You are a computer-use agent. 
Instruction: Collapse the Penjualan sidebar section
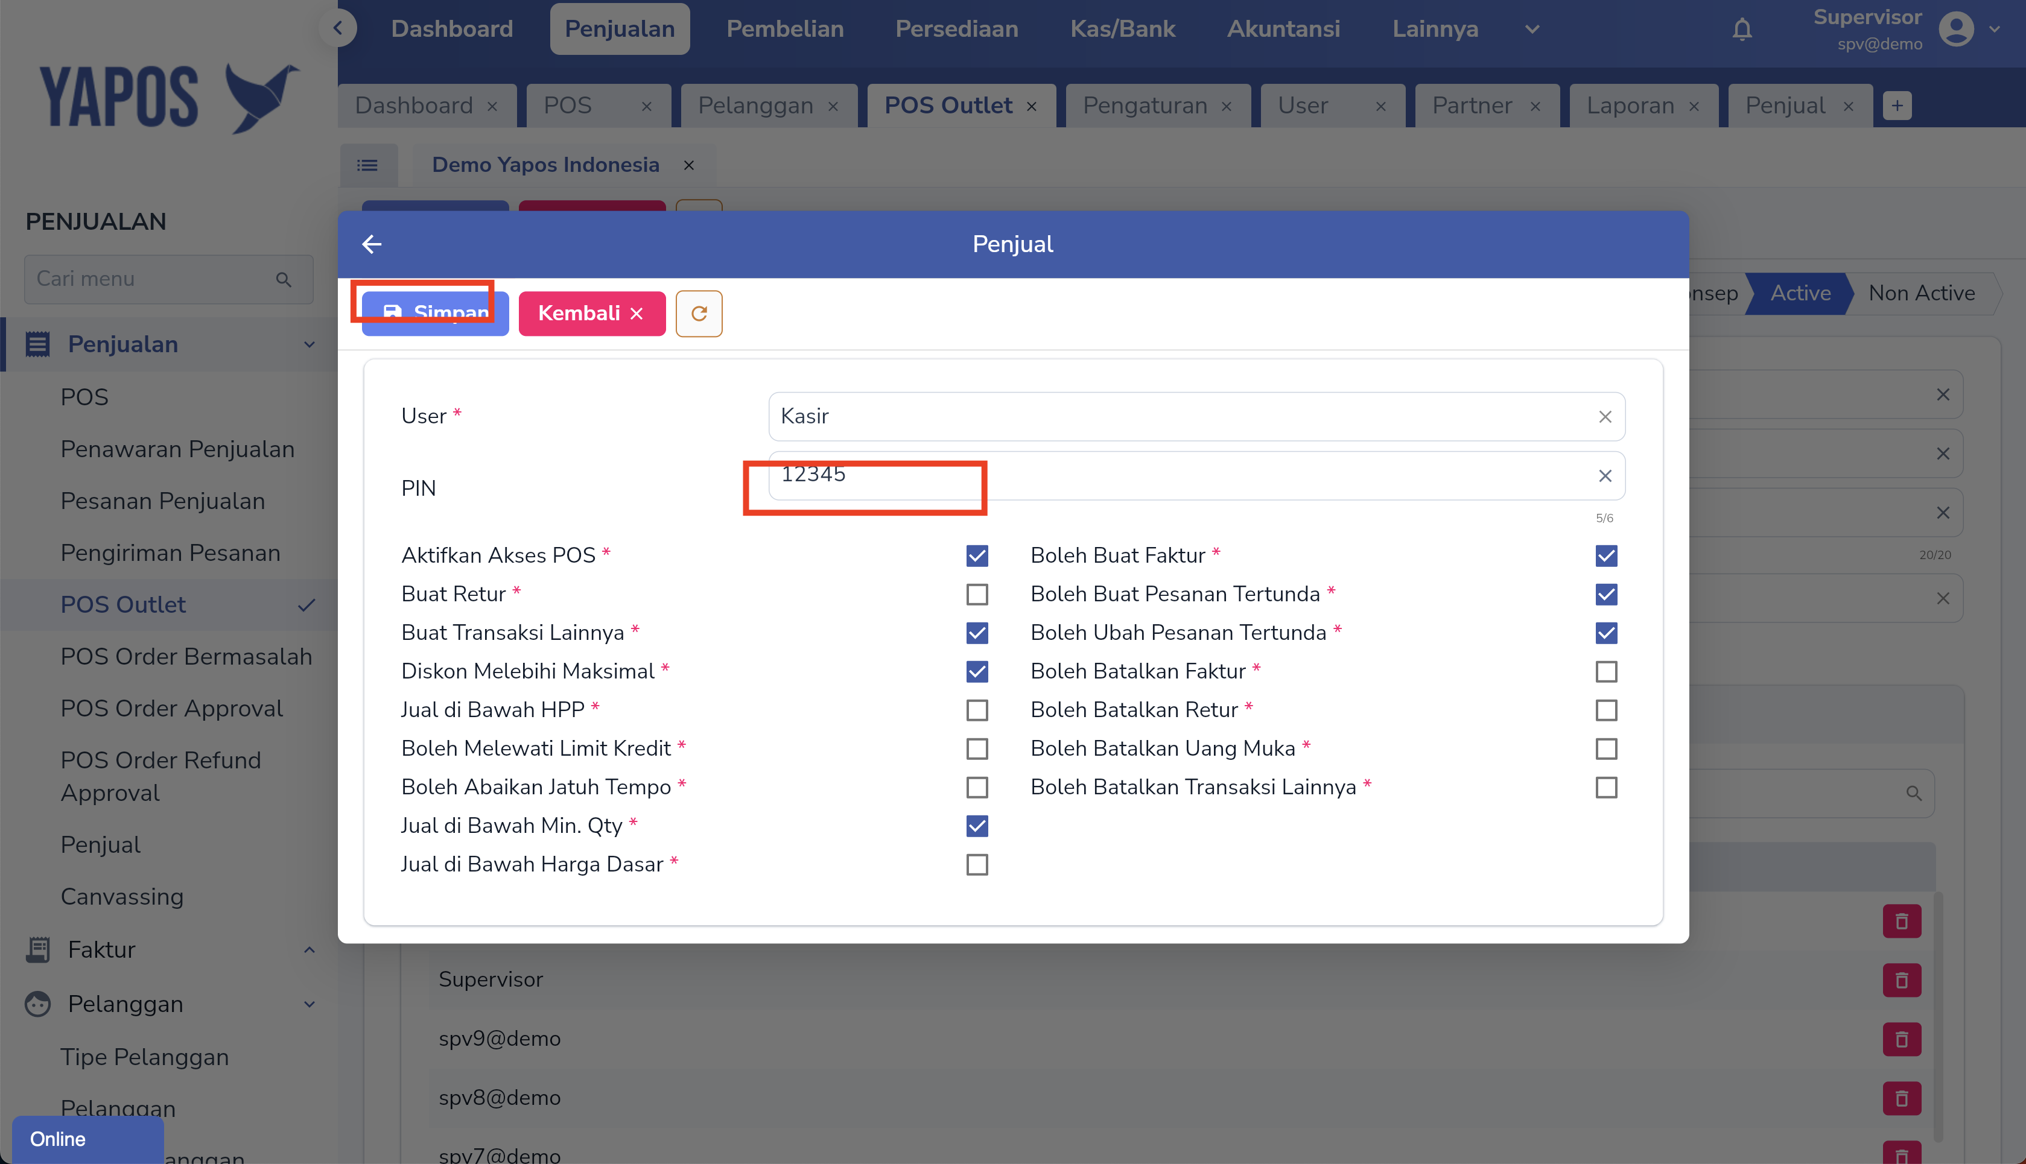tap(310, 344)
